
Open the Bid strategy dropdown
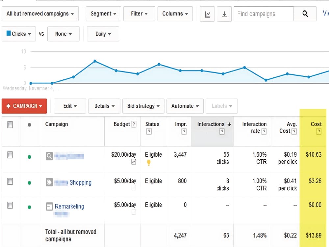pyautogui.click(x=143, y=106)
